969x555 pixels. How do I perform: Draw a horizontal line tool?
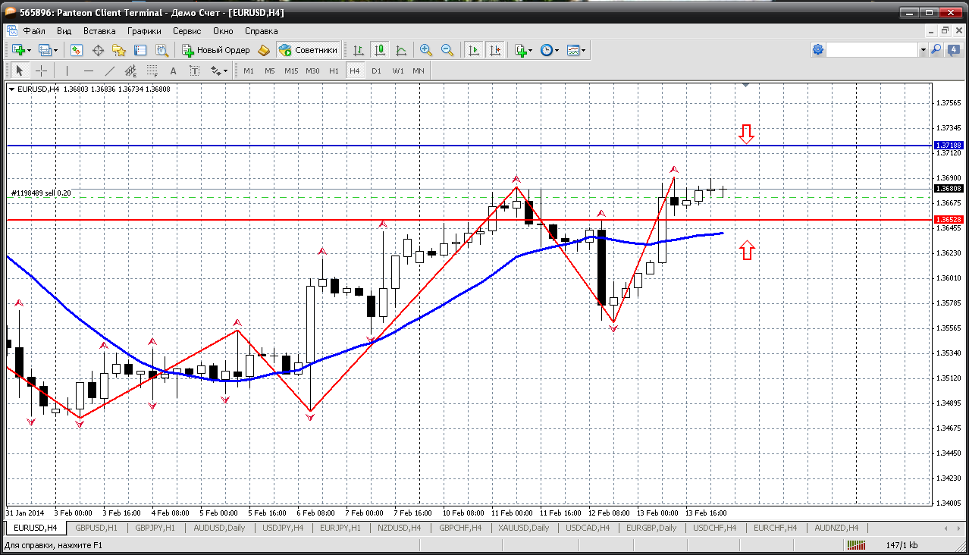89,71
